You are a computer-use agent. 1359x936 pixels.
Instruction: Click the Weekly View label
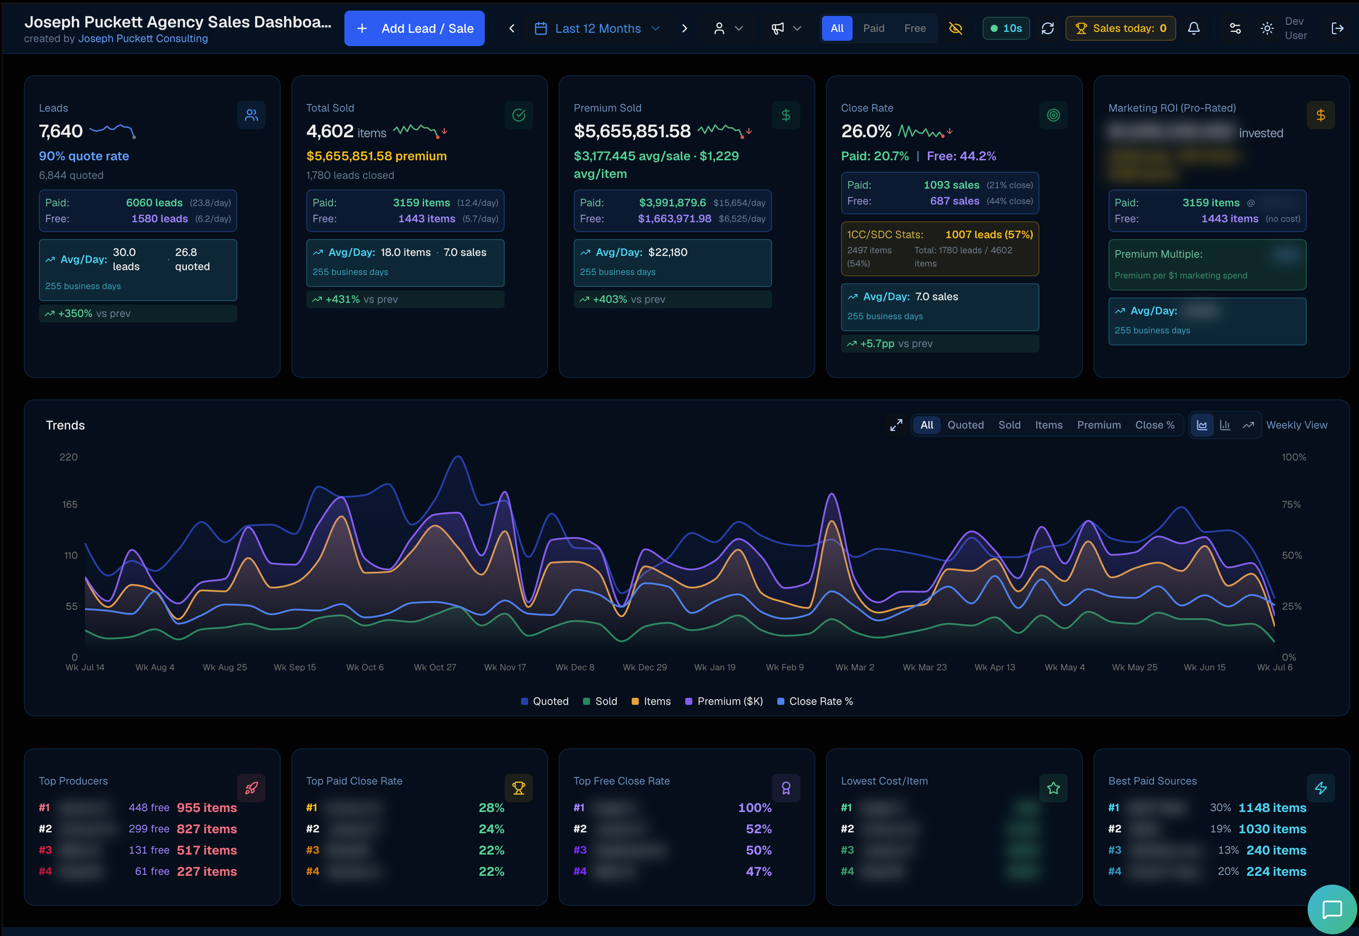pyautogui.click(x=1296, y=425)
